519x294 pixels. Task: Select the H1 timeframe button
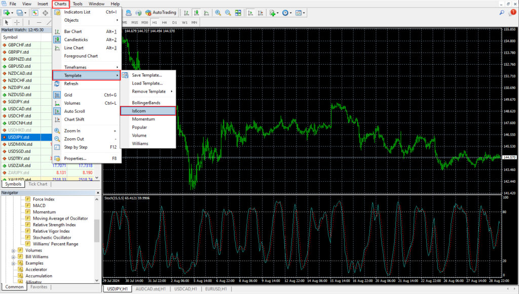(155, 22)
